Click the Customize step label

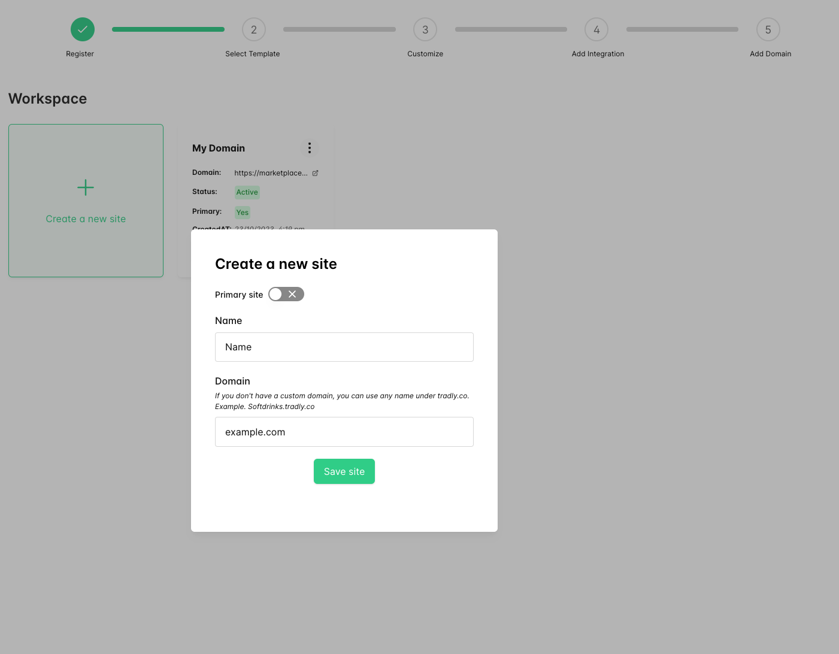coord(425,53)
